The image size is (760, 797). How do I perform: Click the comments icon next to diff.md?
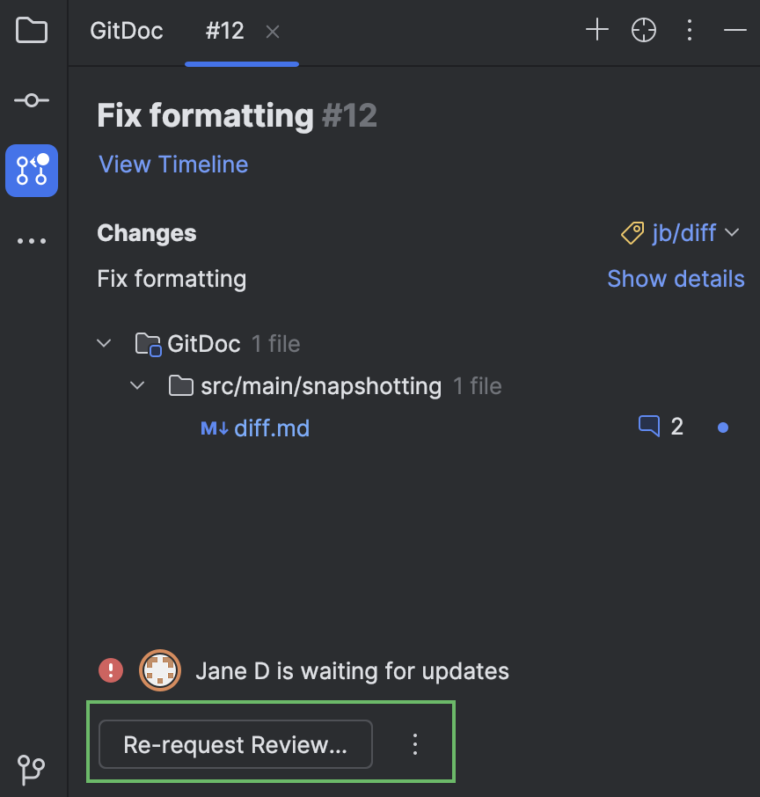(649, 426)
